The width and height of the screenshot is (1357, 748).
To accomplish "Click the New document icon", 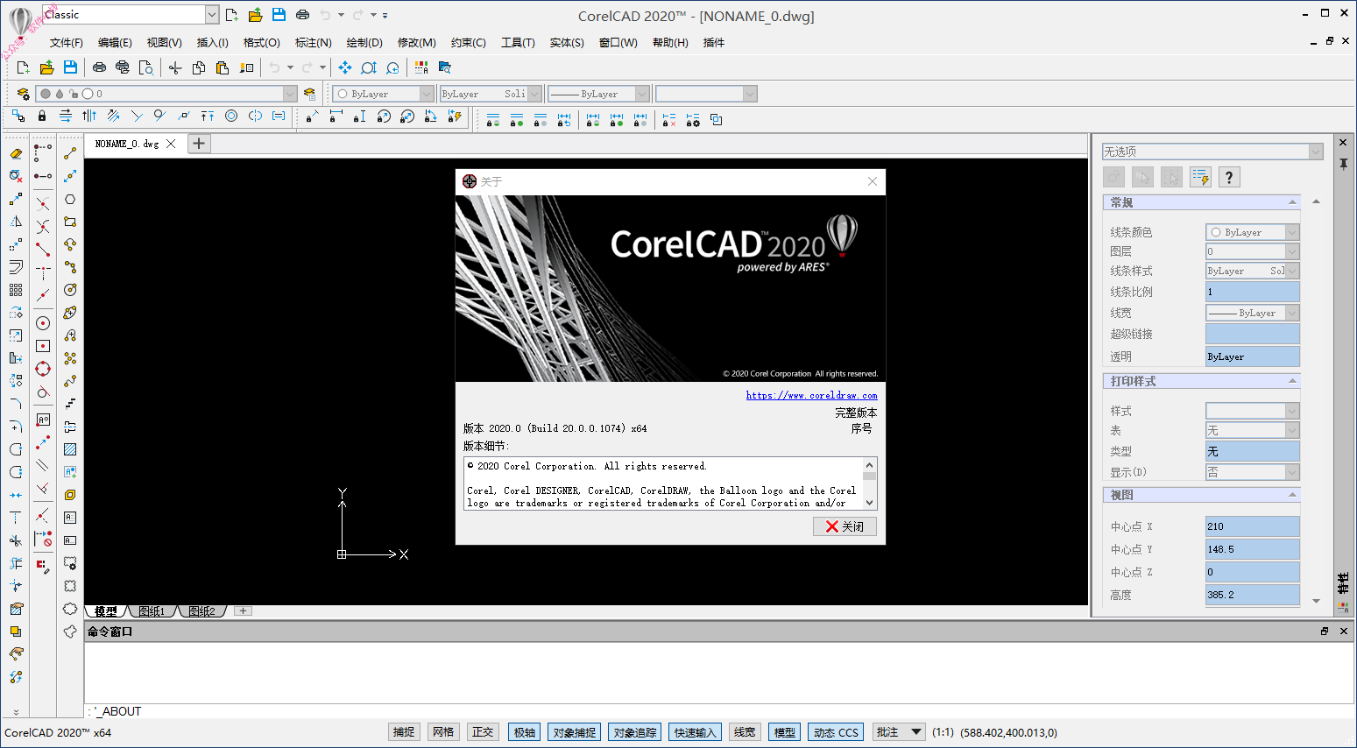I will tap(23, 67).
